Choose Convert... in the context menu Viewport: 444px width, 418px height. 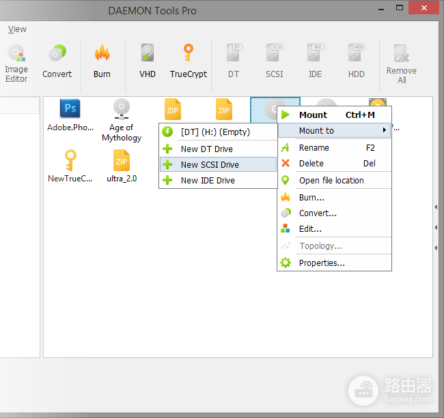[x=335, y=213]
